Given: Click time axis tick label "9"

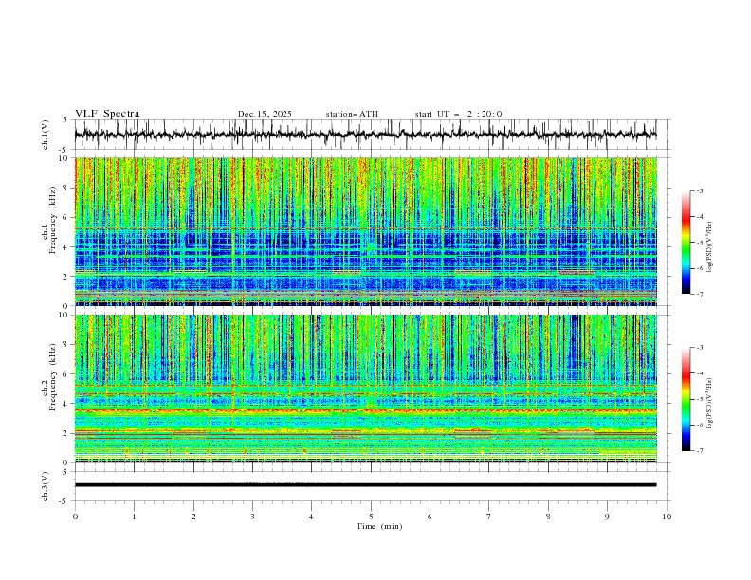Looking at the screenshot, I should (607, 517).
